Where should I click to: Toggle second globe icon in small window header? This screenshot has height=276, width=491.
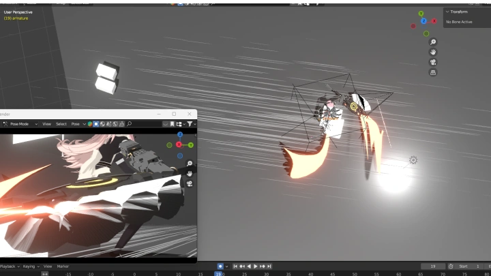point(115,124)
